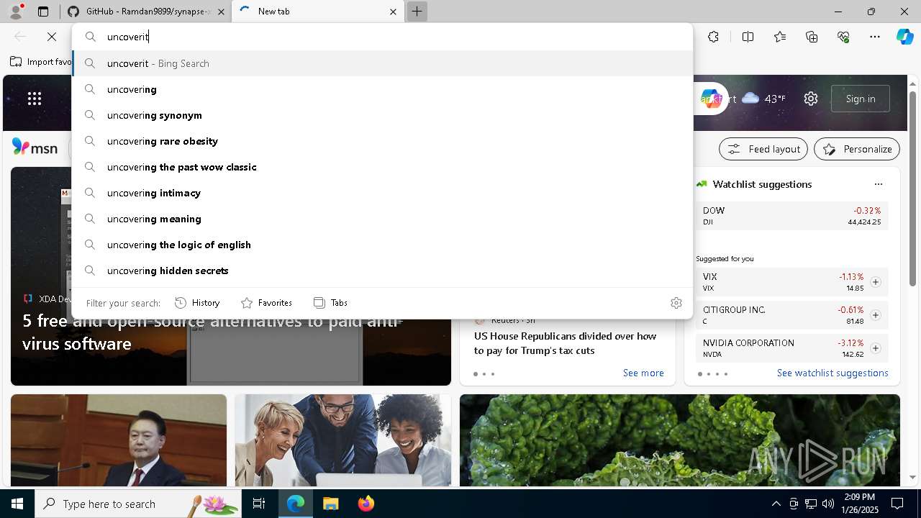This screenshot has width=921, height=518.
Task: Open search suggestion settings gear
Action: coord(676,303)
